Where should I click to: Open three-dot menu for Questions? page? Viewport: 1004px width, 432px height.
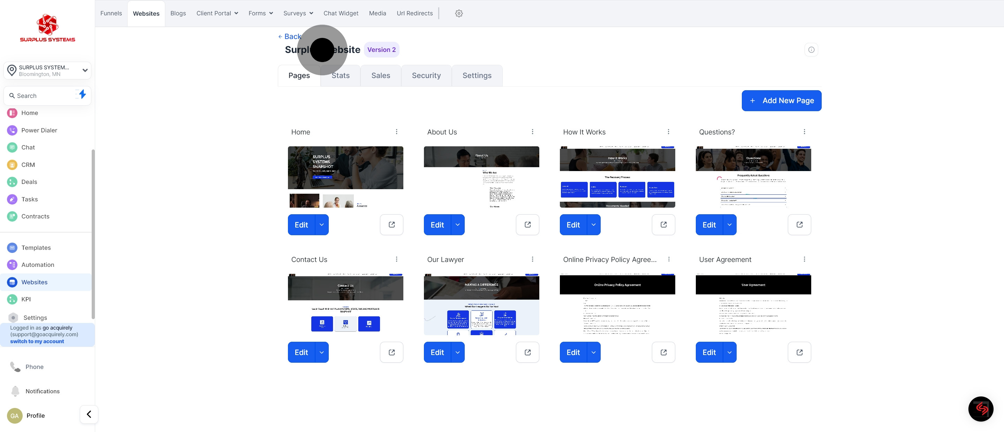(804, 132)
